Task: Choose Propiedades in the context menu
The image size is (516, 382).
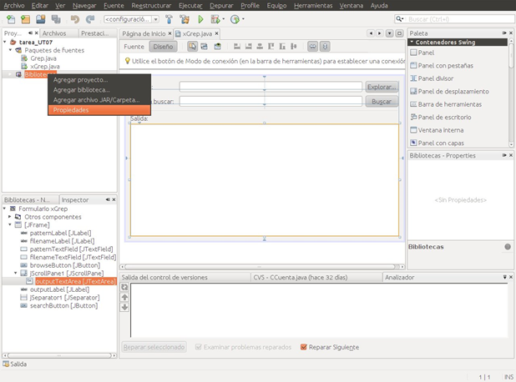Action: pyautogui.click(x=99, y=110)
